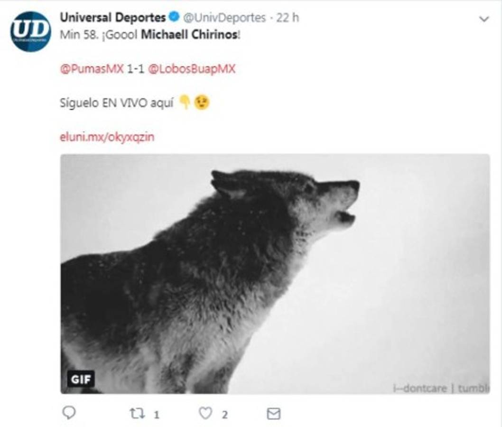Click the GIF badge on the image

[81, 379]
